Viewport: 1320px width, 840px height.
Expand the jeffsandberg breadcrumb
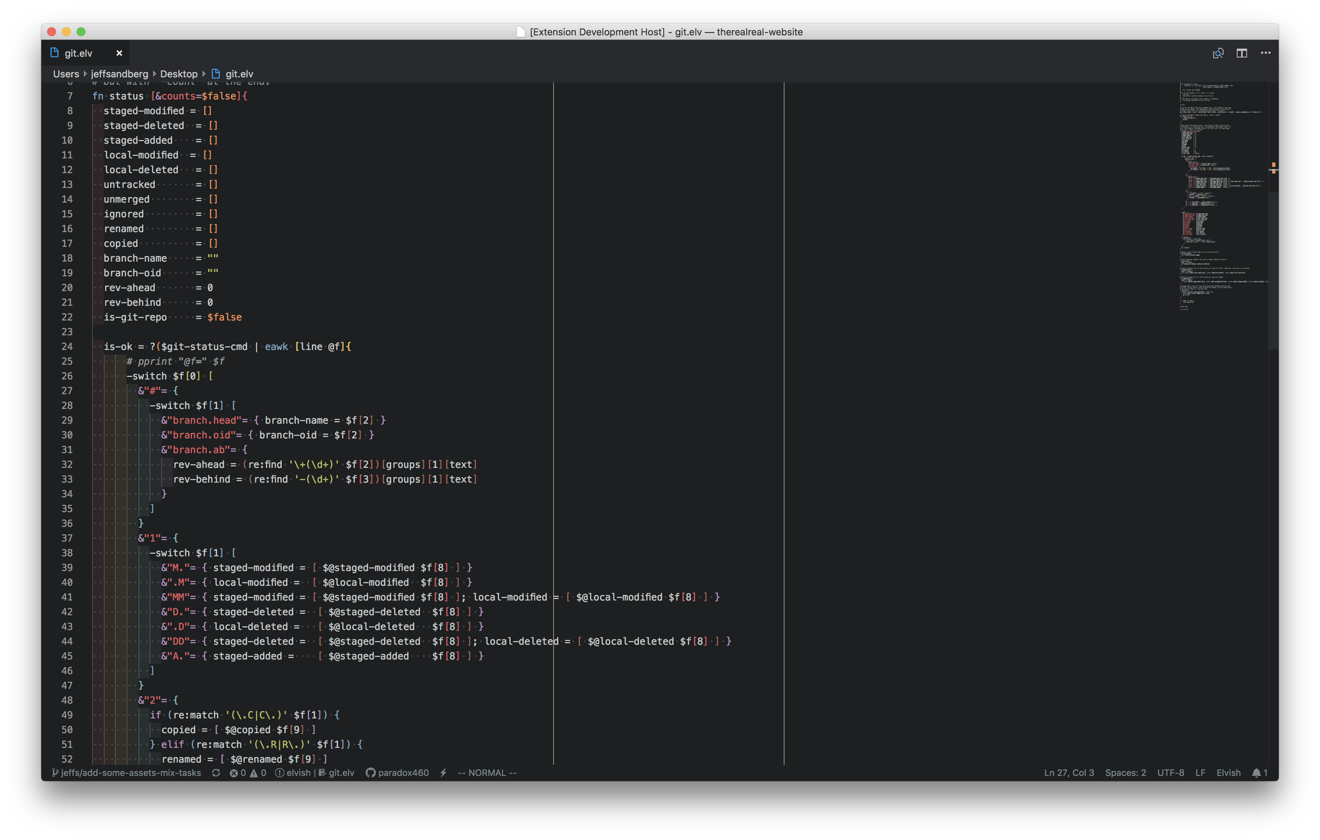(119, 74)
